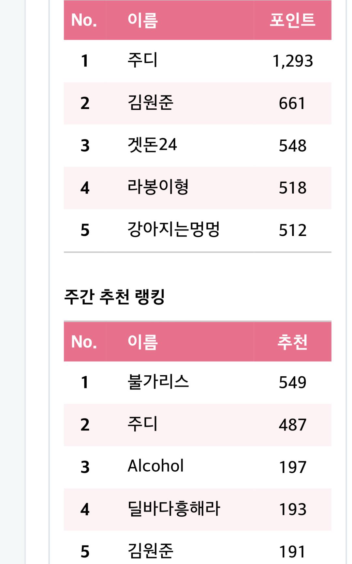
Task: Select 불가리스 in the weekly recommendation ranking
Action: [x=158, y=382]
